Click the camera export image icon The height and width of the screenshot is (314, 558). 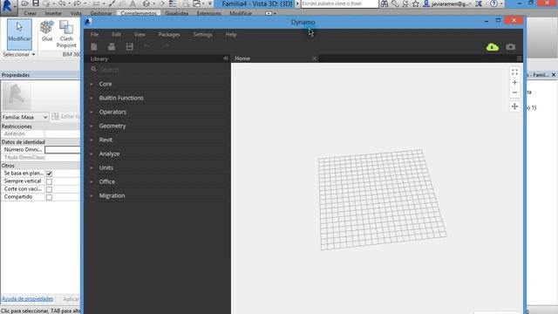click(511, 46)
